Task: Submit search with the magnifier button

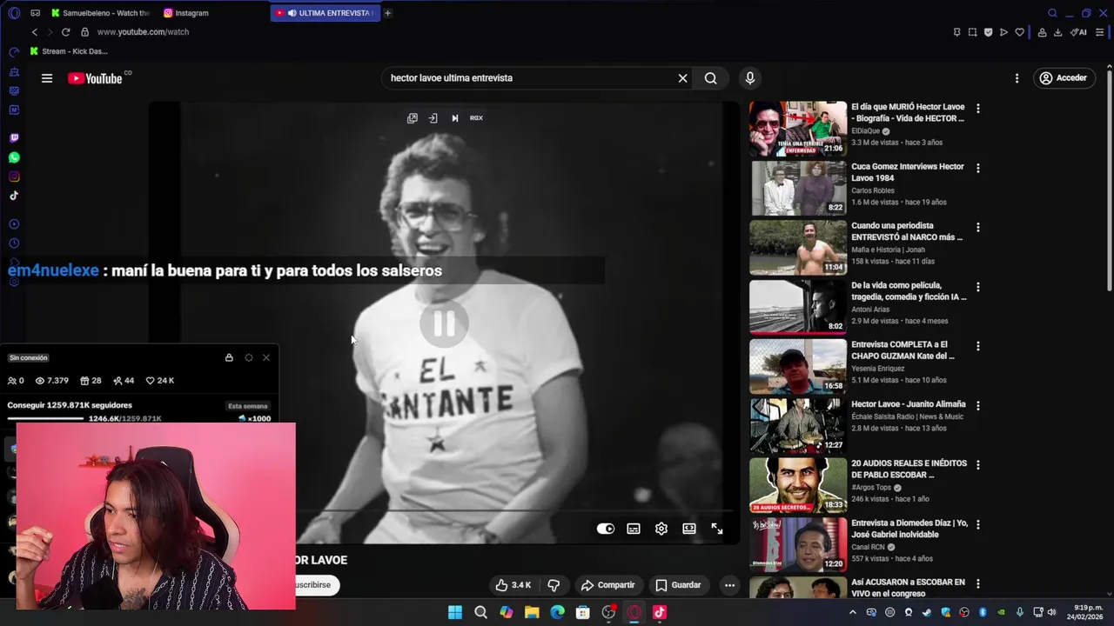Action: 711,78
